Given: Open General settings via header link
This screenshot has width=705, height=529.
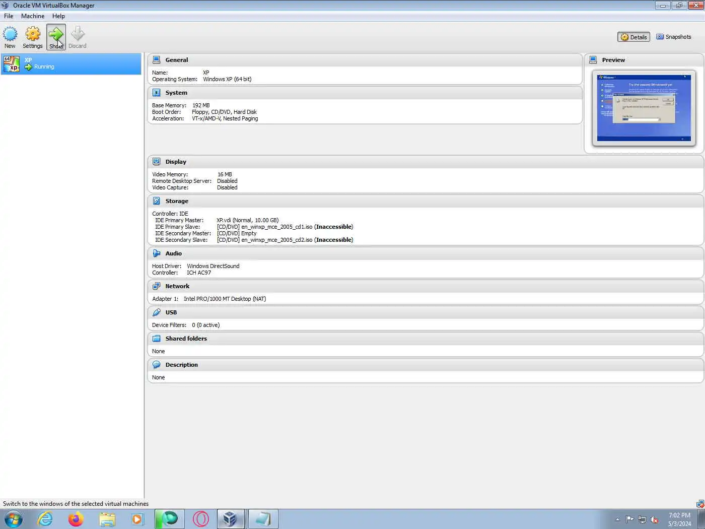Looking at the screenshot, I should [177, 60].
